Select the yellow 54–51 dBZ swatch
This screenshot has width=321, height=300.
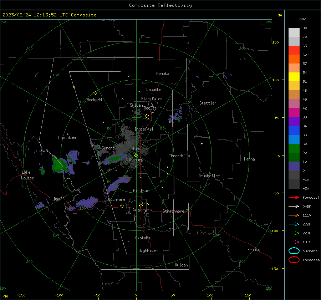pos(294,77)
